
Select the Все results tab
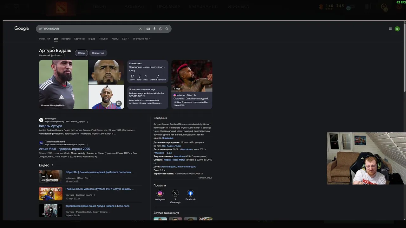56,39
